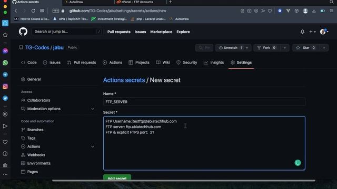Screen dimensions: 337x189
Task: Switch to the repository Issues tab
Action: (52, 62)
